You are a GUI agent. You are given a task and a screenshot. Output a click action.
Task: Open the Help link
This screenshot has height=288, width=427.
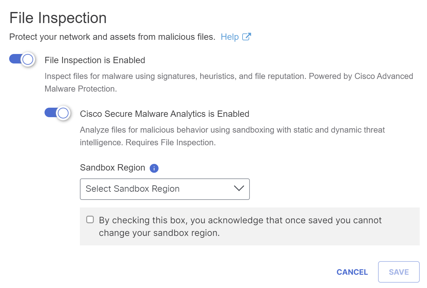pos(230,37)
